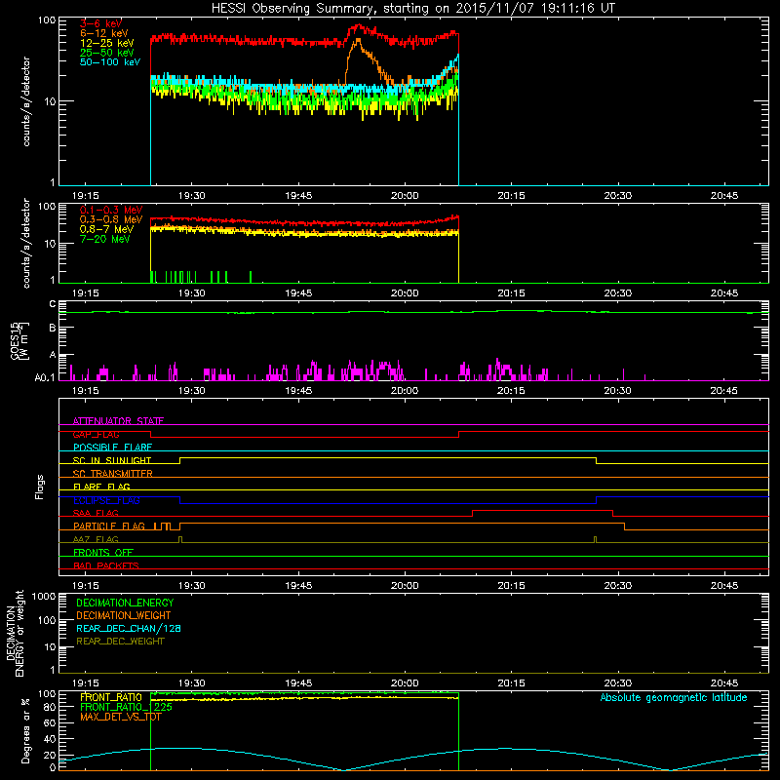Pick the ATTENUATOR_STATE flag label
The width and height of the screenshot is (780, 780).
coord(118,421)
